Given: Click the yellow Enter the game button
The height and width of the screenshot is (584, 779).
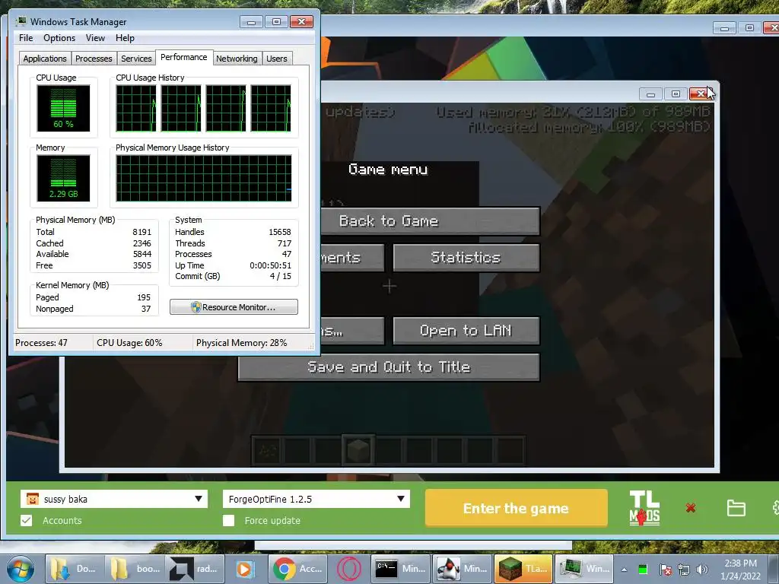Looking at the screenshot, I should tap(517, 508).
